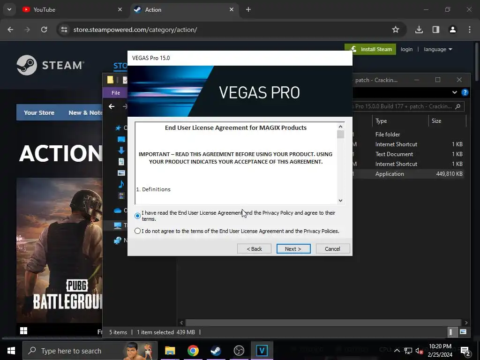This screenshot has height=360, width=480.
Task: Expand the Steam language dropdown
Action: point(438,49)
